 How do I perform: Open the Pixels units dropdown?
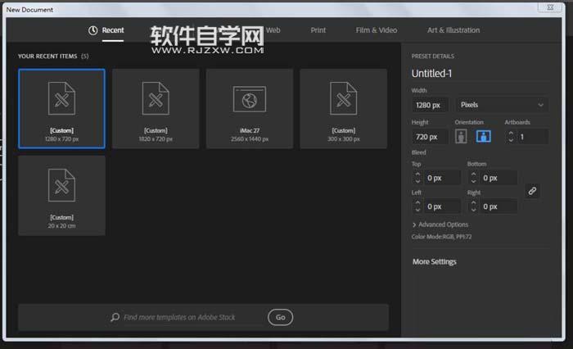click(502, 105)
